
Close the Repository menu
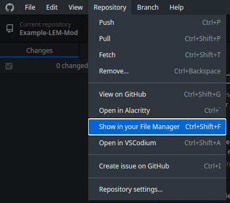point(110,8)
